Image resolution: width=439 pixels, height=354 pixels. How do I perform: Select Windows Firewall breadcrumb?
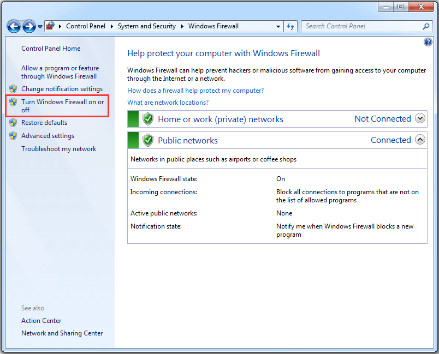click(x=213, y=26)
